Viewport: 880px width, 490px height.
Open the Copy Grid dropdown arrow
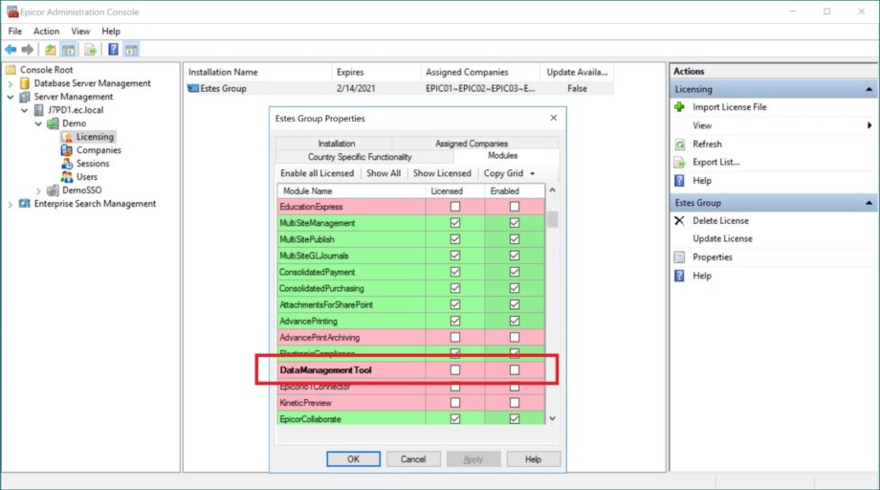tap(532, 173)
